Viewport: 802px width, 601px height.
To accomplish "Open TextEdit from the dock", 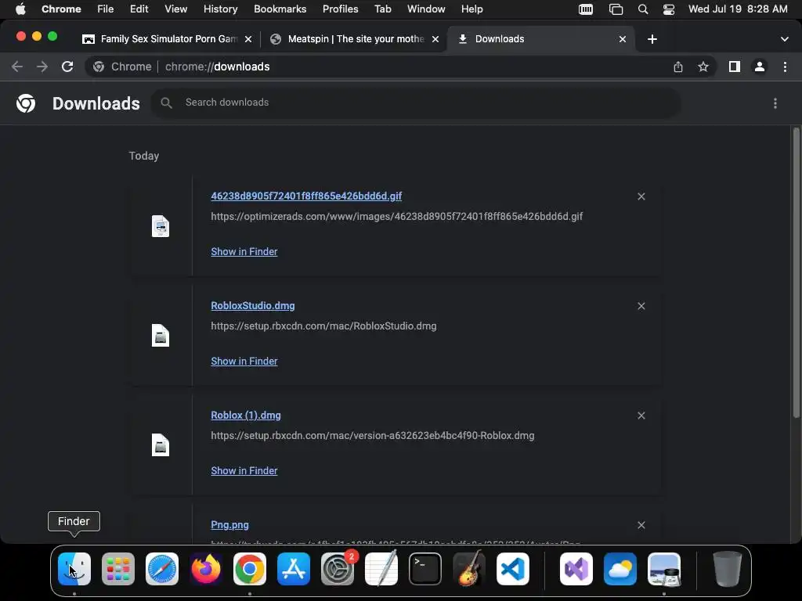I will coord(381,569).
